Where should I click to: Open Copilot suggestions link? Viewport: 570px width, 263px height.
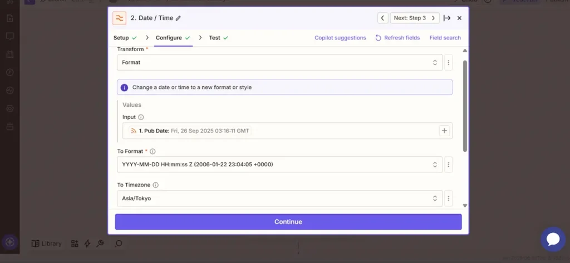[340, 38]
